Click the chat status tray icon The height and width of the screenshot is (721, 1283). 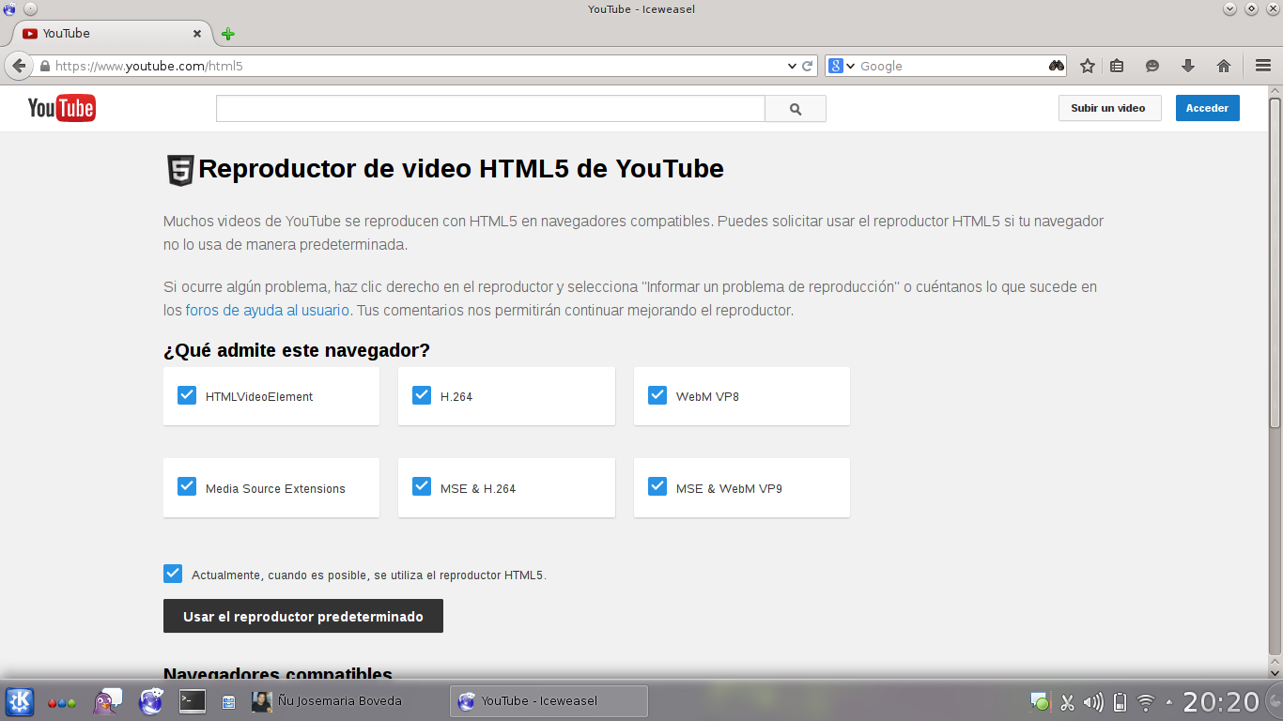(x=1041, y=701)
